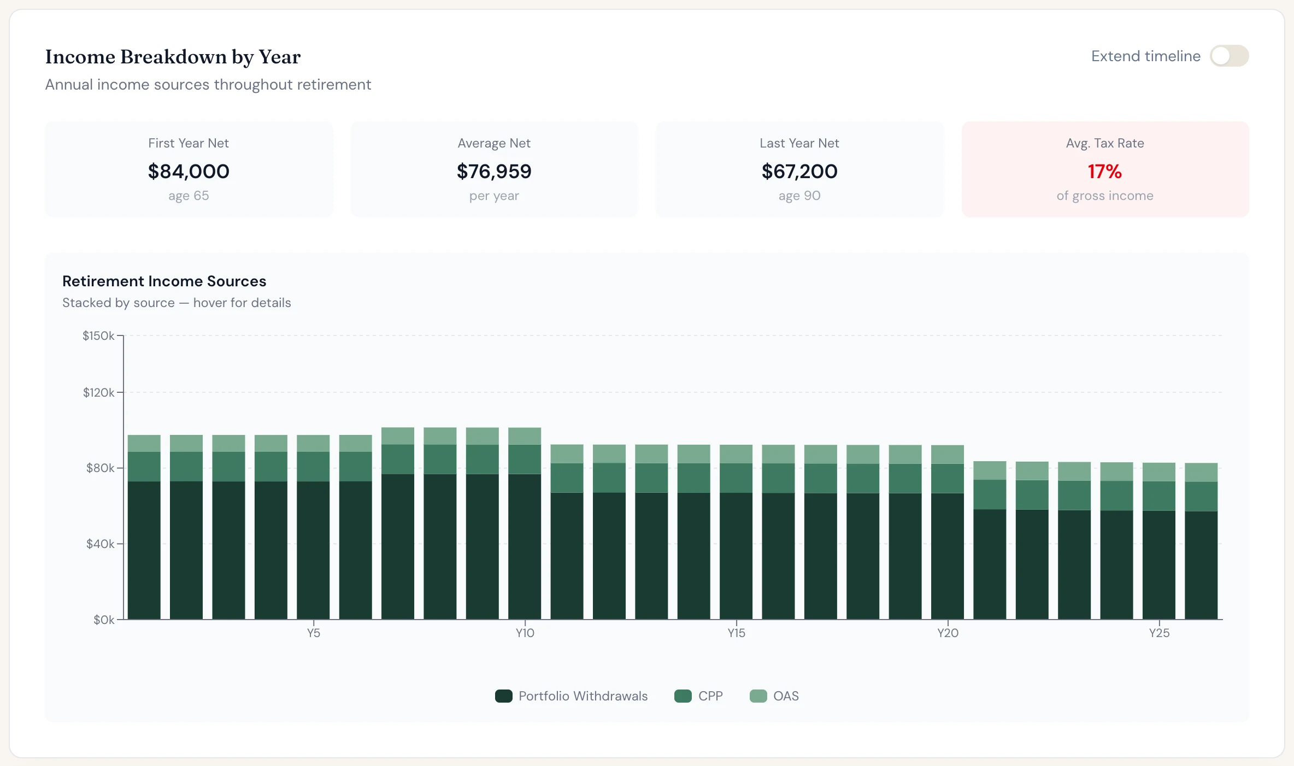Click the Portfolio Withdrawals legend swatch
This screenshot has height=766, width=1294.
pos(503,696)
